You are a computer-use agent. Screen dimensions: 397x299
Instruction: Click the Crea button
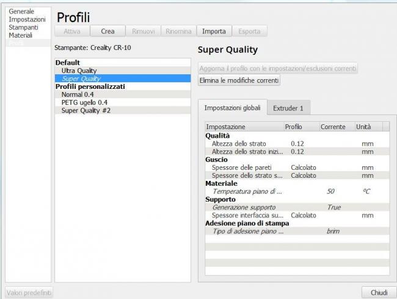tap(107, 31)
